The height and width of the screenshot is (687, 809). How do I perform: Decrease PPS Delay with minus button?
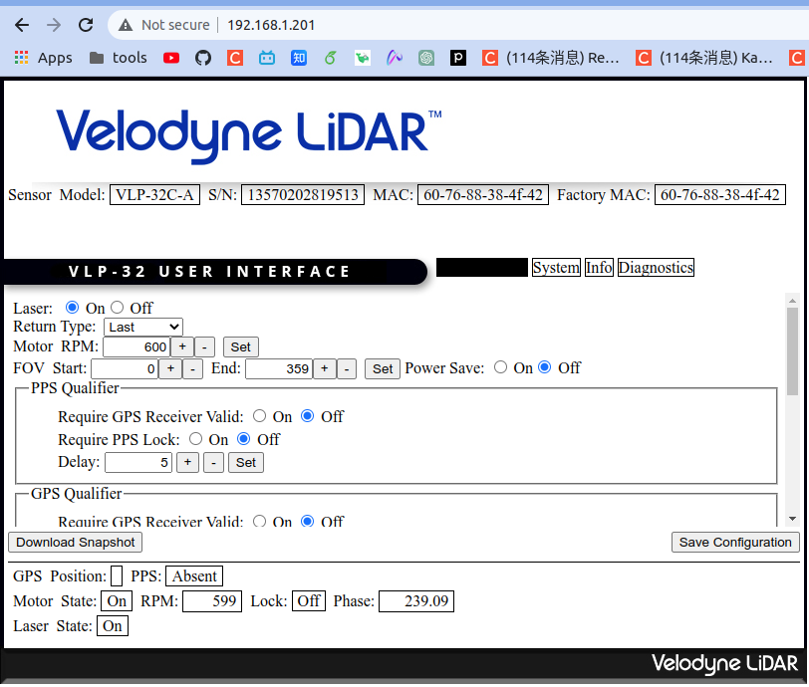213,463
